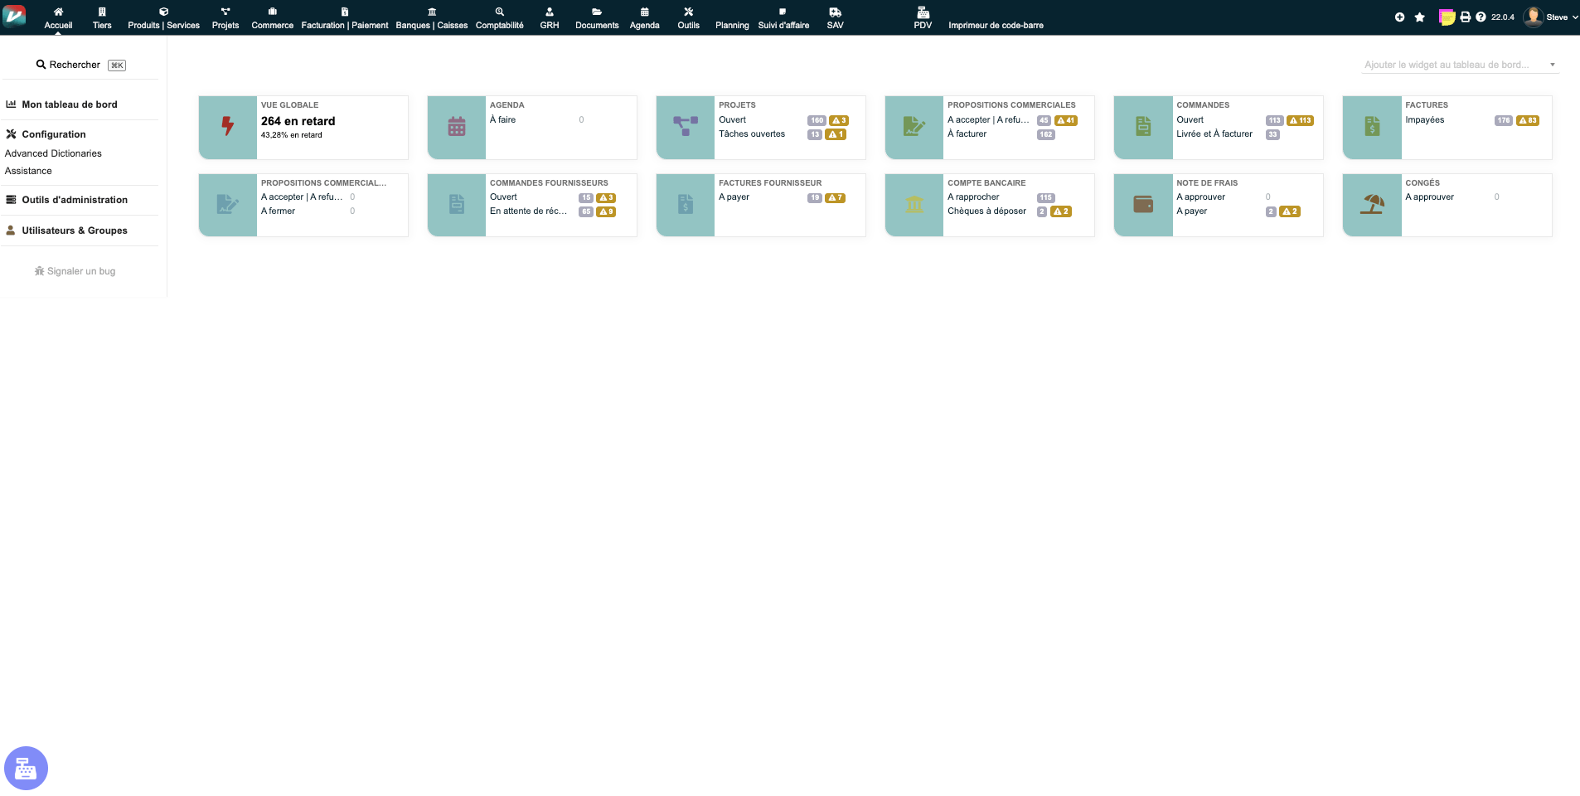1580x796 pixels.
Task: Click the printer icon in the header
Action: pos(1465,17)
